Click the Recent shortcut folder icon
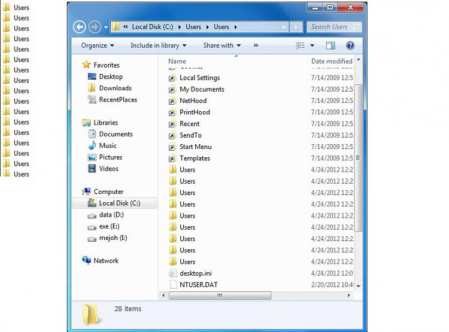The height and width of the screenshot is (332, 449). coord(172,124)
